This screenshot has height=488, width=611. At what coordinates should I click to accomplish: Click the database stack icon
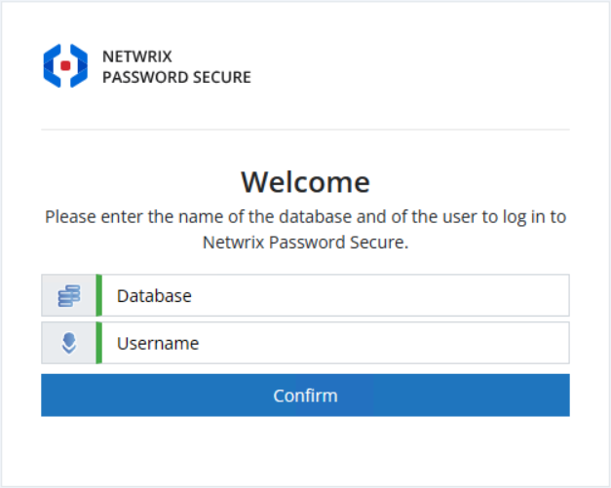click(68, 295)
